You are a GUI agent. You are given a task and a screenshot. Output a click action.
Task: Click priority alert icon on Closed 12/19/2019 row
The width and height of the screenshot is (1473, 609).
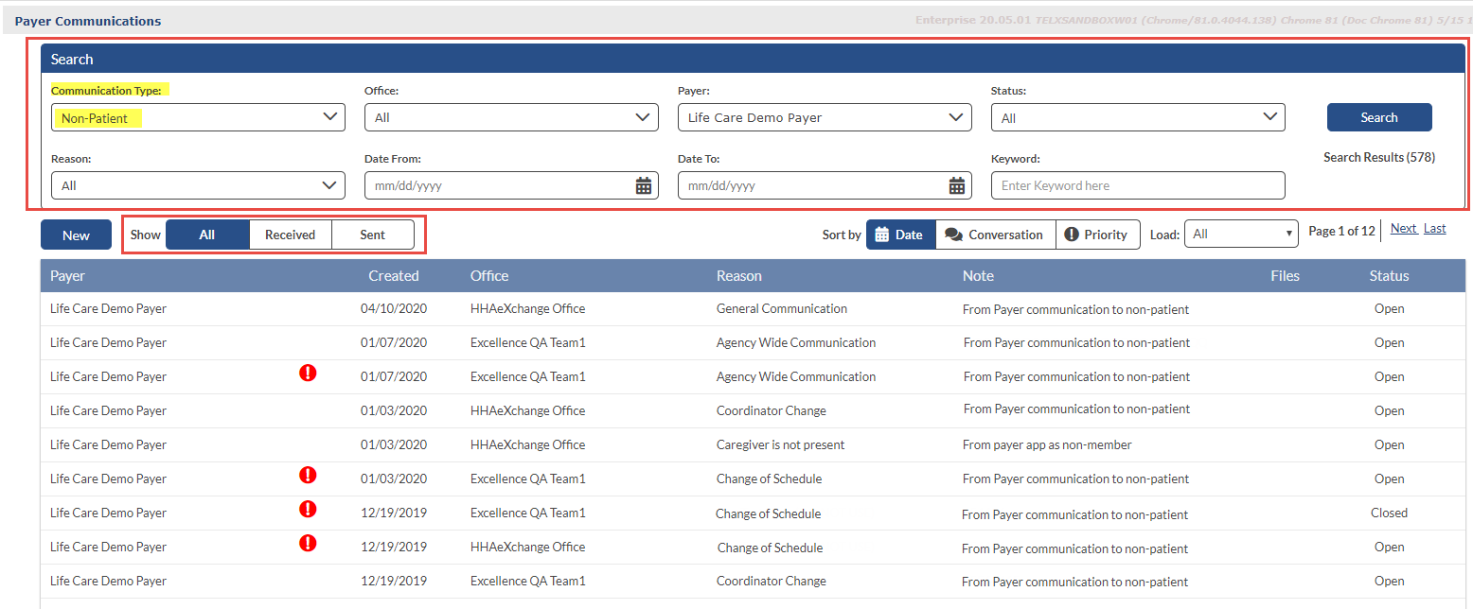point(308,510)
